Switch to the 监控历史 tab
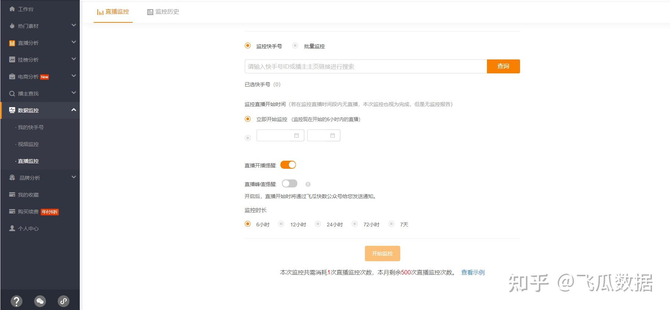 point(163,12)
